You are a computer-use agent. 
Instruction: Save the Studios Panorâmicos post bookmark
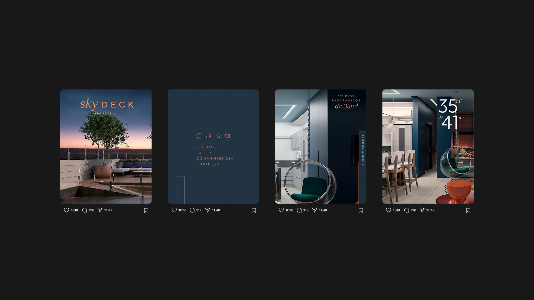point(361,211)
